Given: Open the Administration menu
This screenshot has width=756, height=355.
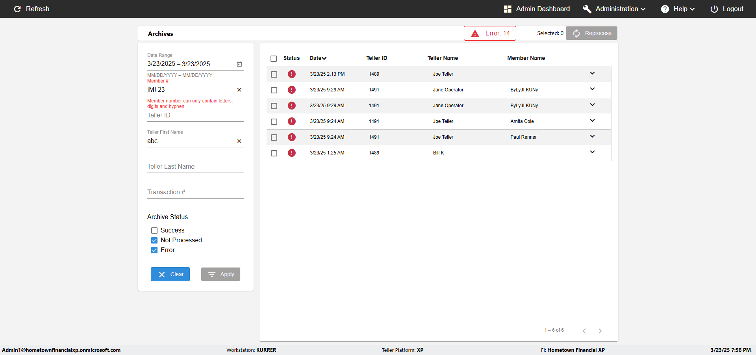Looking at the screenshot, I should 616,9.
